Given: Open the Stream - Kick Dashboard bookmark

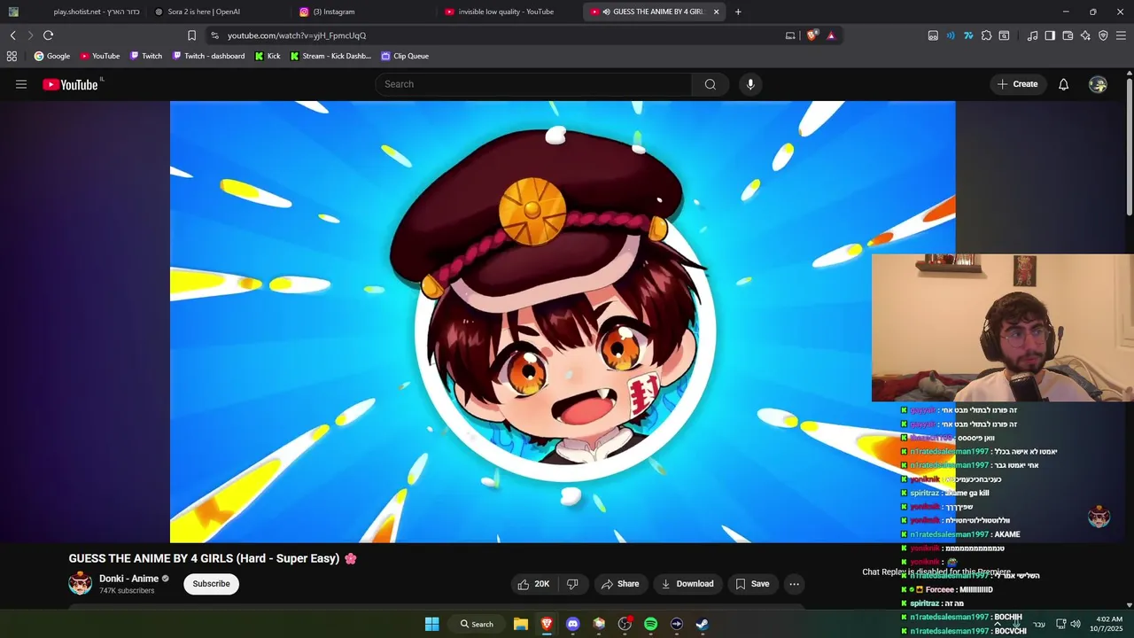Looking at the screenshot, I should tap(330, 56).
